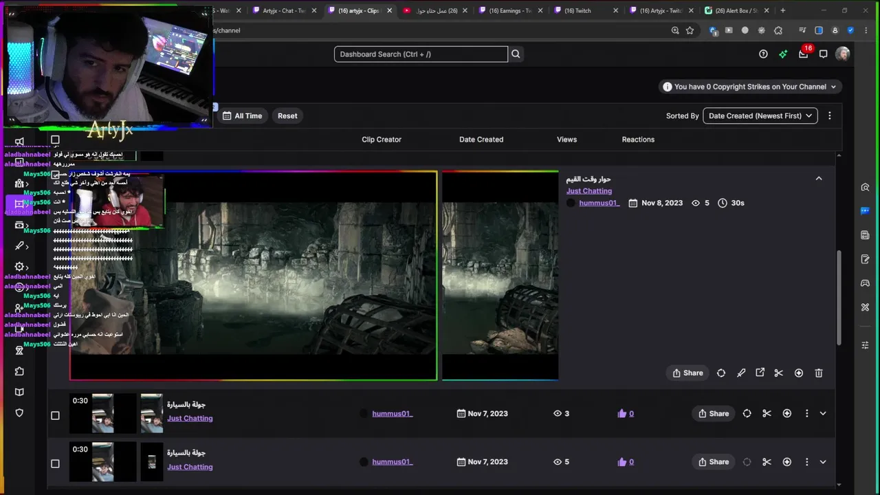Open the sliders icon in the right sidebar

point(865,344)
